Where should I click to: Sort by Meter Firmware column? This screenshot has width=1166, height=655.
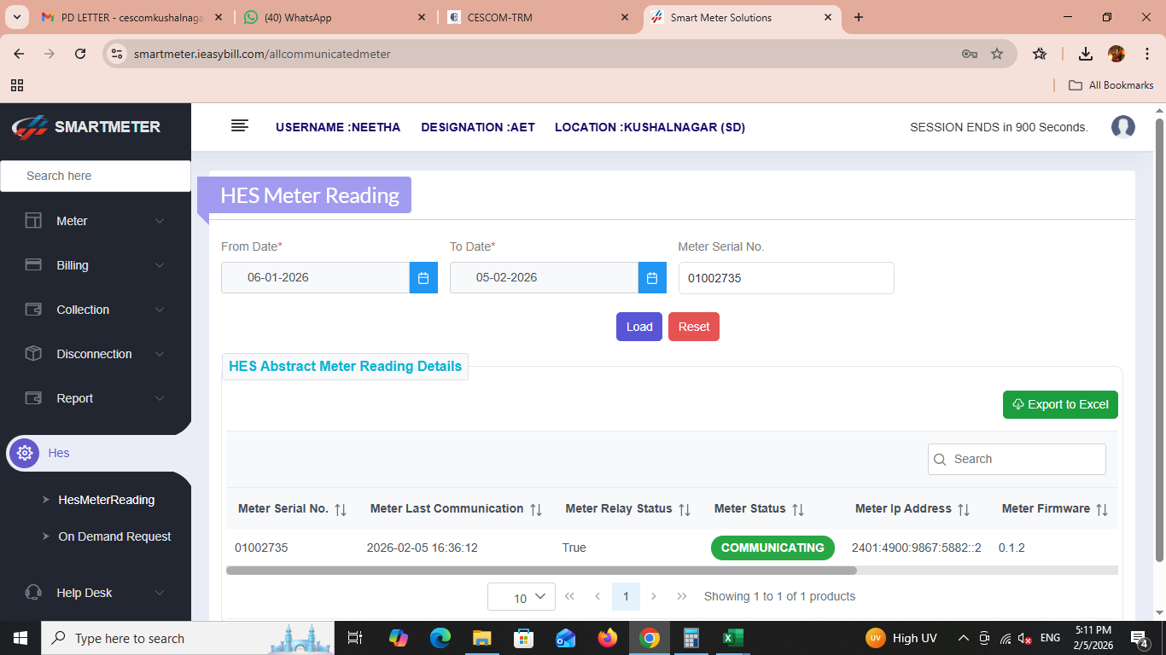(x=1102, y=510)
